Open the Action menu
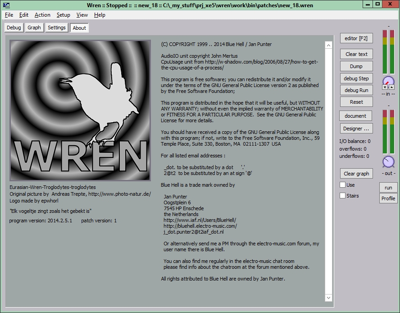Image resolution: width=400 pixels, height=313 pixels. [42, 15]
